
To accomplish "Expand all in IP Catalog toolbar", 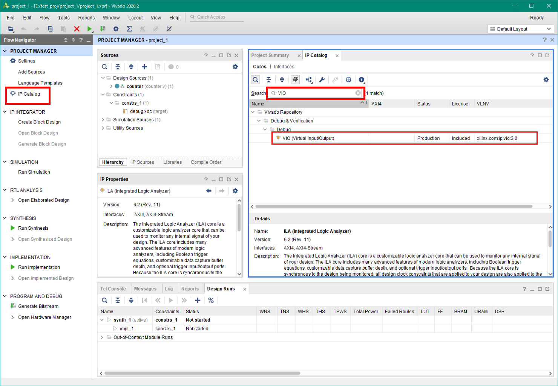I will [282, 79].
